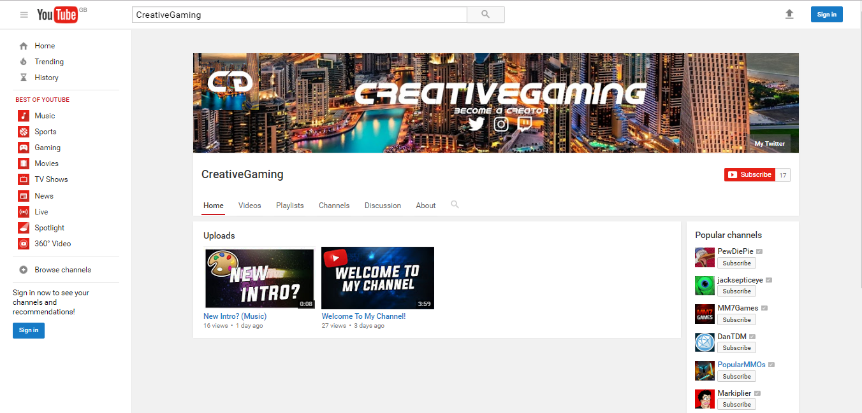This screenshot has width=862, height=413.
Task: Open the New Intro? (Music) title link
Action: 235,316
